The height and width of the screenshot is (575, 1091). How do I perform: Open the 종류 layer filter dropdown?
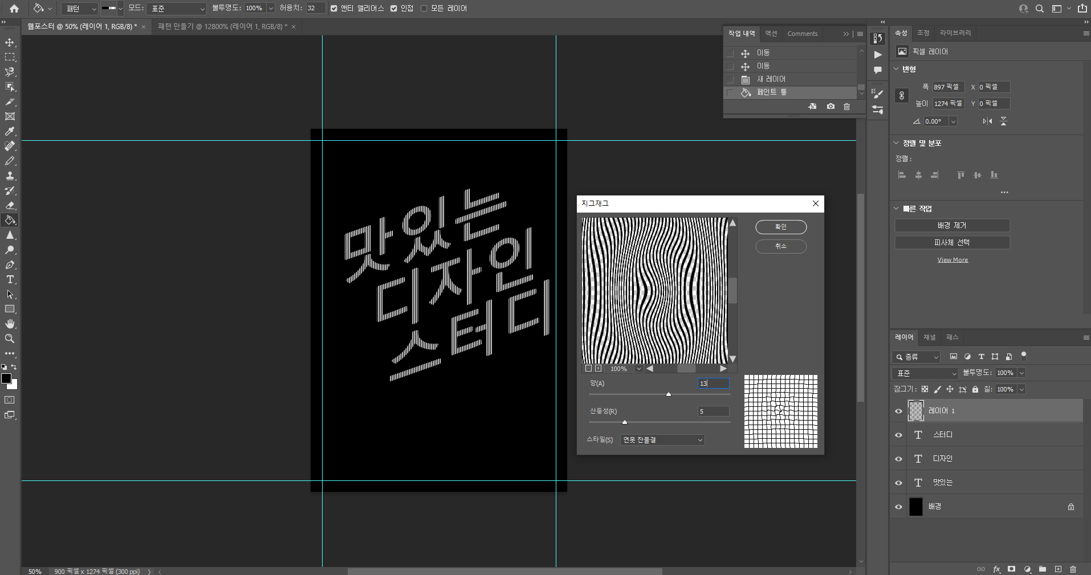(x=916, y=357)
